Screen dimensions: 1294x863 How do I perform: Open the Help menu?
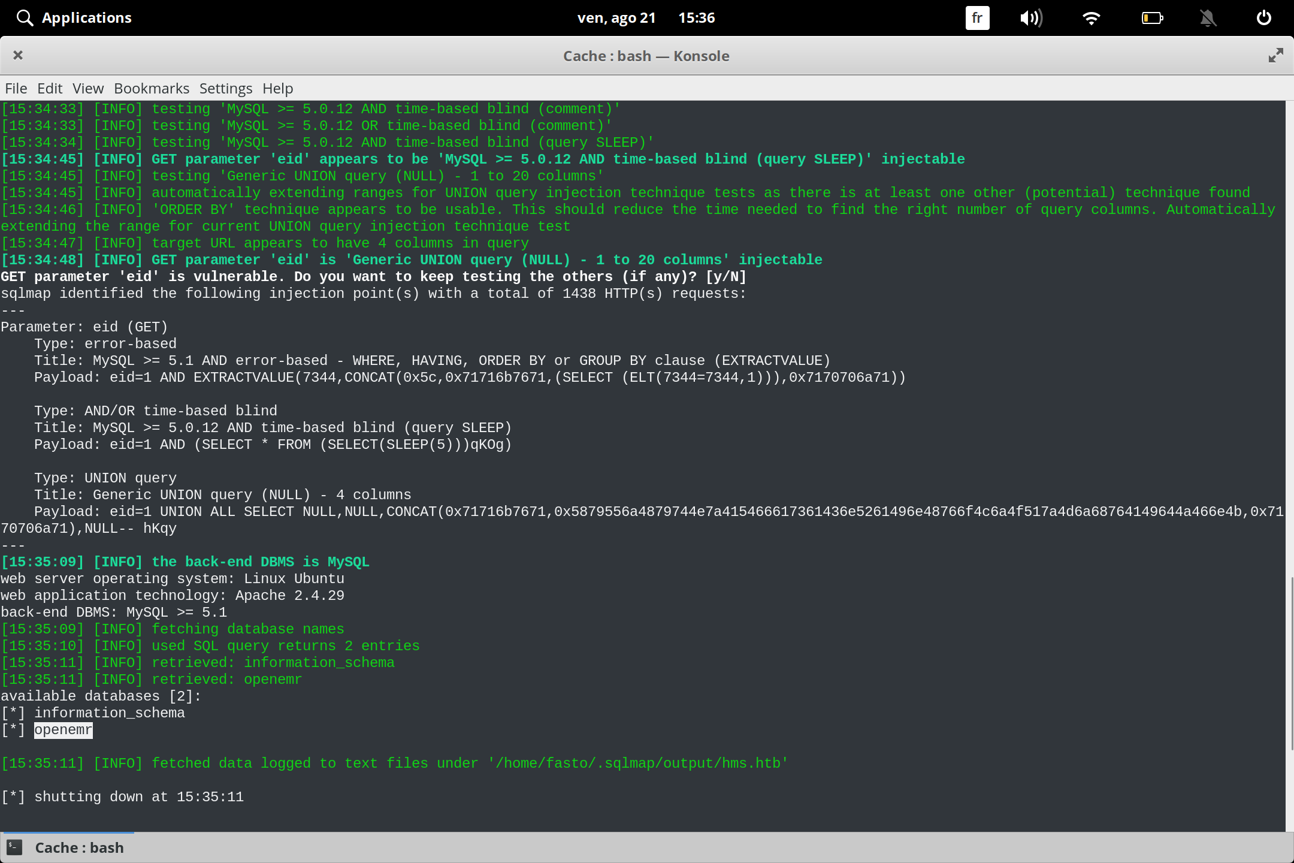277,88
